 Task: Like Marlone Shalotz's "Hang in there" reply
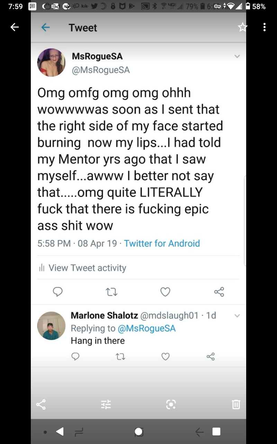(166, 356)
